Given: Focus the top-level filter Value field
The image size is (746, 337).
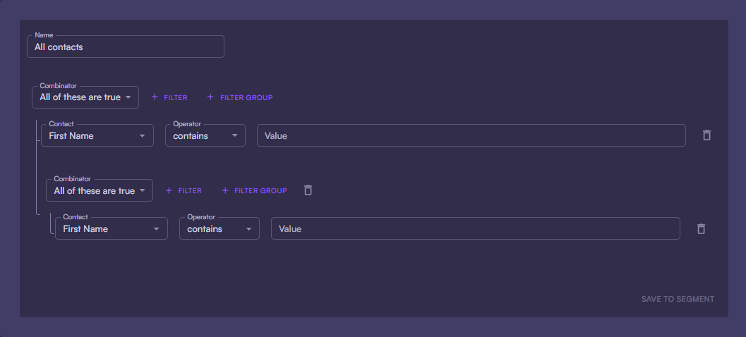Looking at the screenshot, I should 471,135.
